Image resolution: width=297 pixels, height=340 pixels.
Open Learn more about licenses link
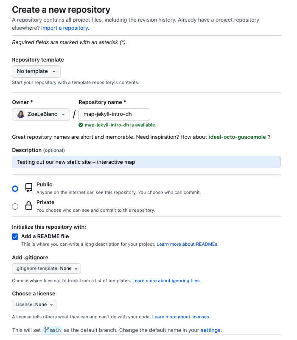tap(181, 317)
